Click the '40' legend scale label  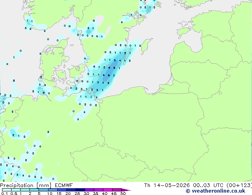pyautogui.click(x=105, y=193)
